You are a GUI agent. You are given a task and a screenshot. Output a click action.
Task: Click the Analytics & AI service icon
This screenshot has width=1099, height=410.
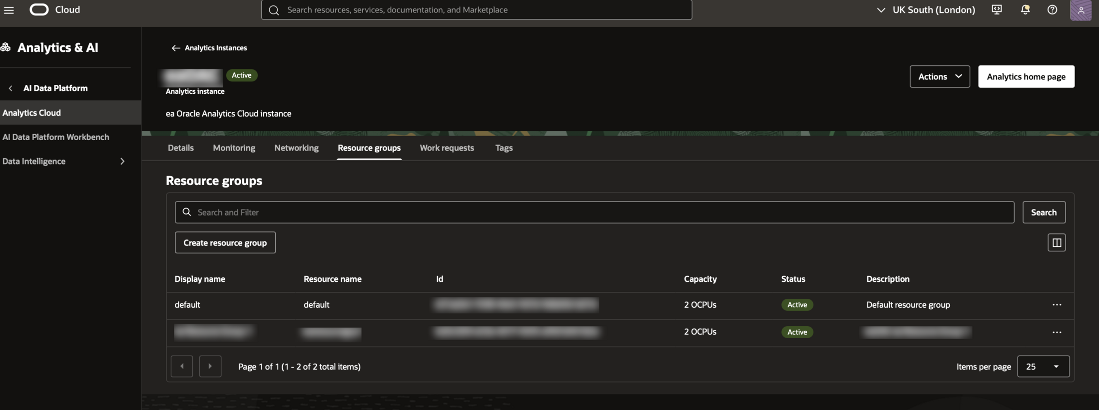pos(5,47)
